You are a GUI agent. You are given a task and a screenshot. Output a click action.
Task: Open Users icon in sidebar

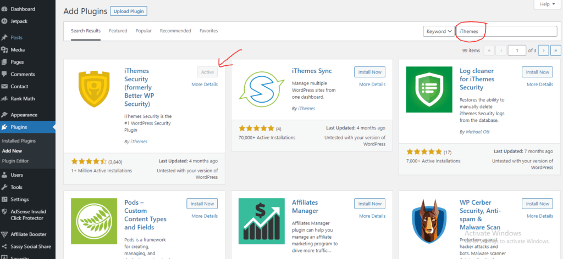point(4,175)
